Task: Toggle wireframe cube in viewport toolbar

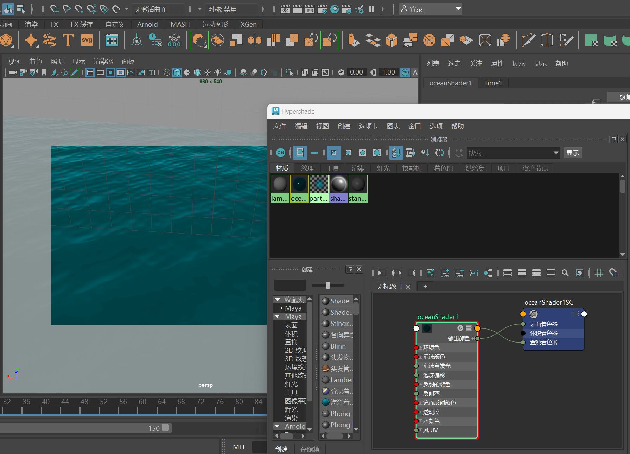Action: pyautogui.click(x=167, y=72)
